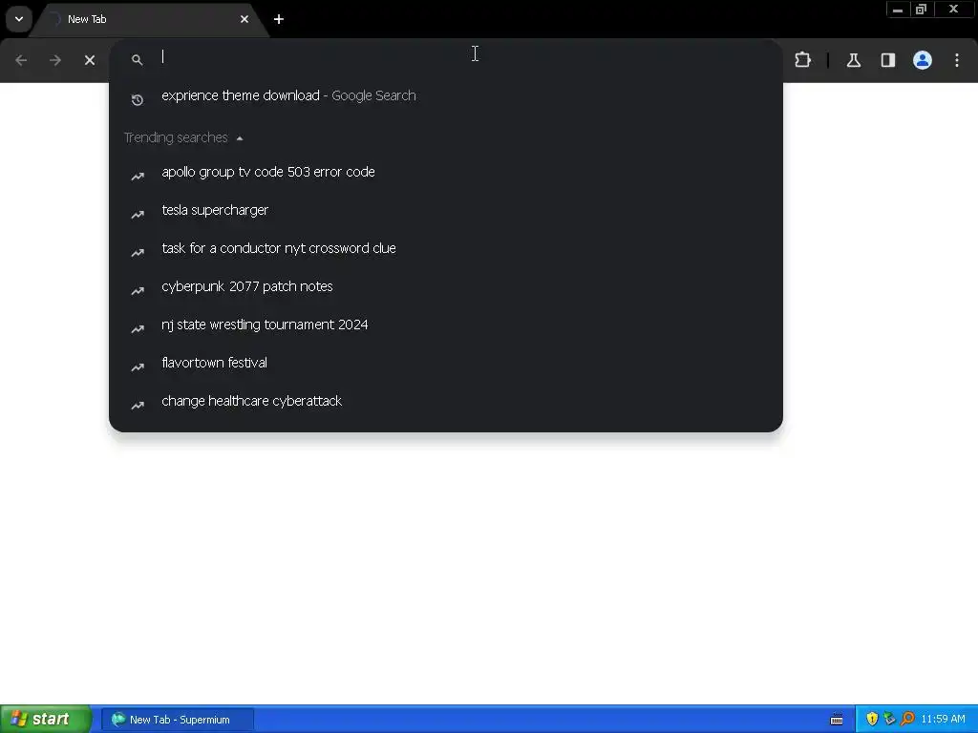The image size is (978, 733).
Task: Click trending icon beside conductor crossword suggestion
Action: (x=138, y=252)
